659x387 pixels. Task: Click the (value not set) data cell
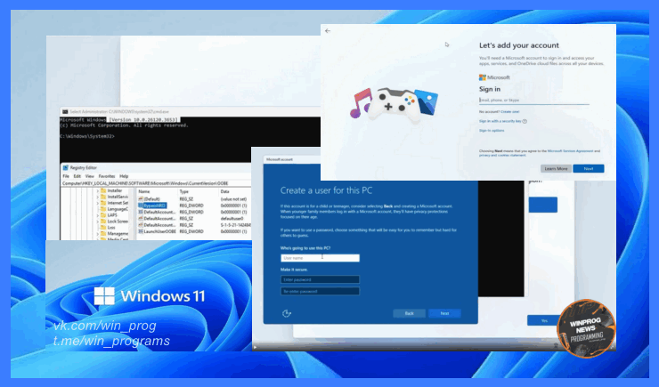point(233,199)
